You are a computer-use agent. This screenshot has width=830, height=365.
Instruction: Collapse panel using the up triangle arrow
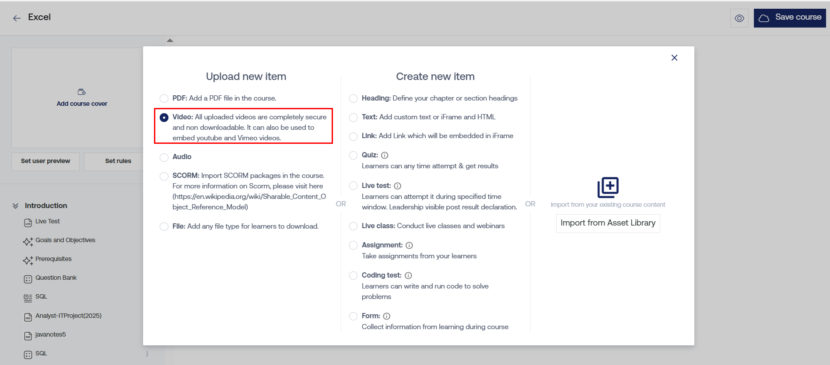point(170,40)
